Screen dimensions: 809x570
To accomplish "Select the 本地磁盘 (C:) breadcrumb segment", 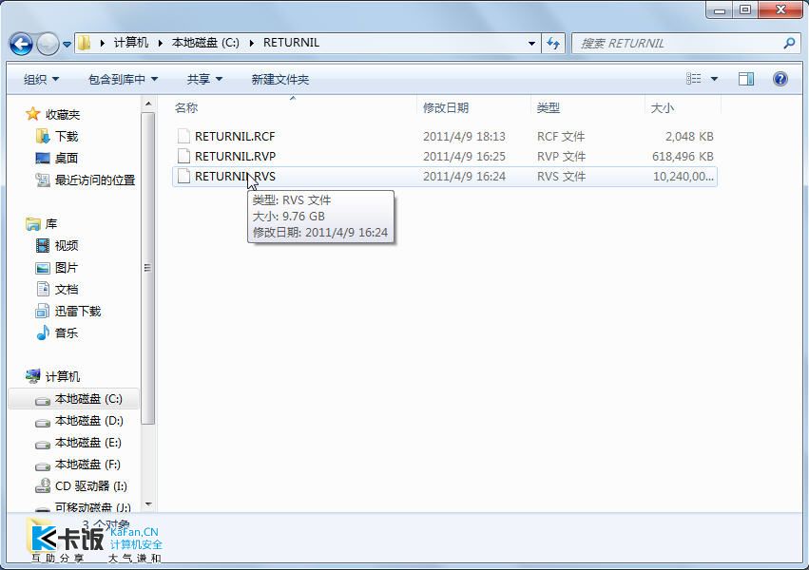I will coord(205,43).
